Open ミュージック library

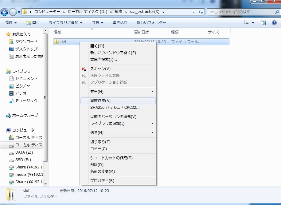[23, 101]
